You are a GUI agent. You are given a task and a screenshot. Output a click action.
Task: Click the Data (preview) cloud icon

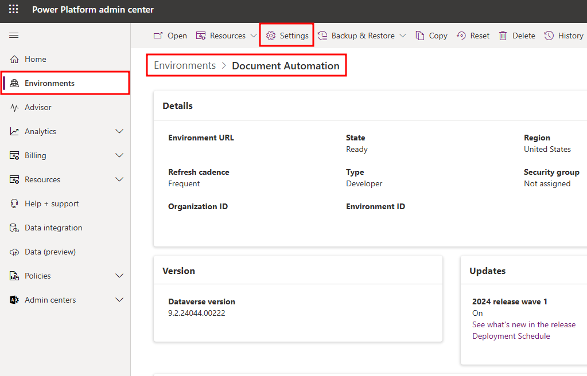14,252
